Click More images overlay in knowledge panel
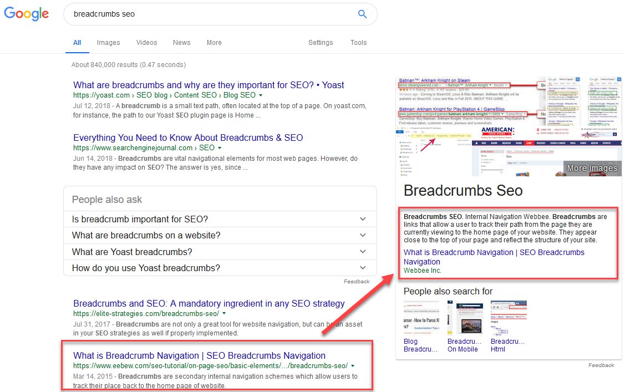The height and width of the screenshot is (392, 625). [x=592, y=168]
